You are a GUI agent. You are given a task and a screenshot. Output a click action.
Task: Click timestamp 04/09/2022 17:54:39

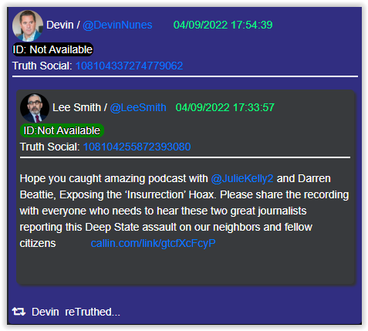(223, 25)
